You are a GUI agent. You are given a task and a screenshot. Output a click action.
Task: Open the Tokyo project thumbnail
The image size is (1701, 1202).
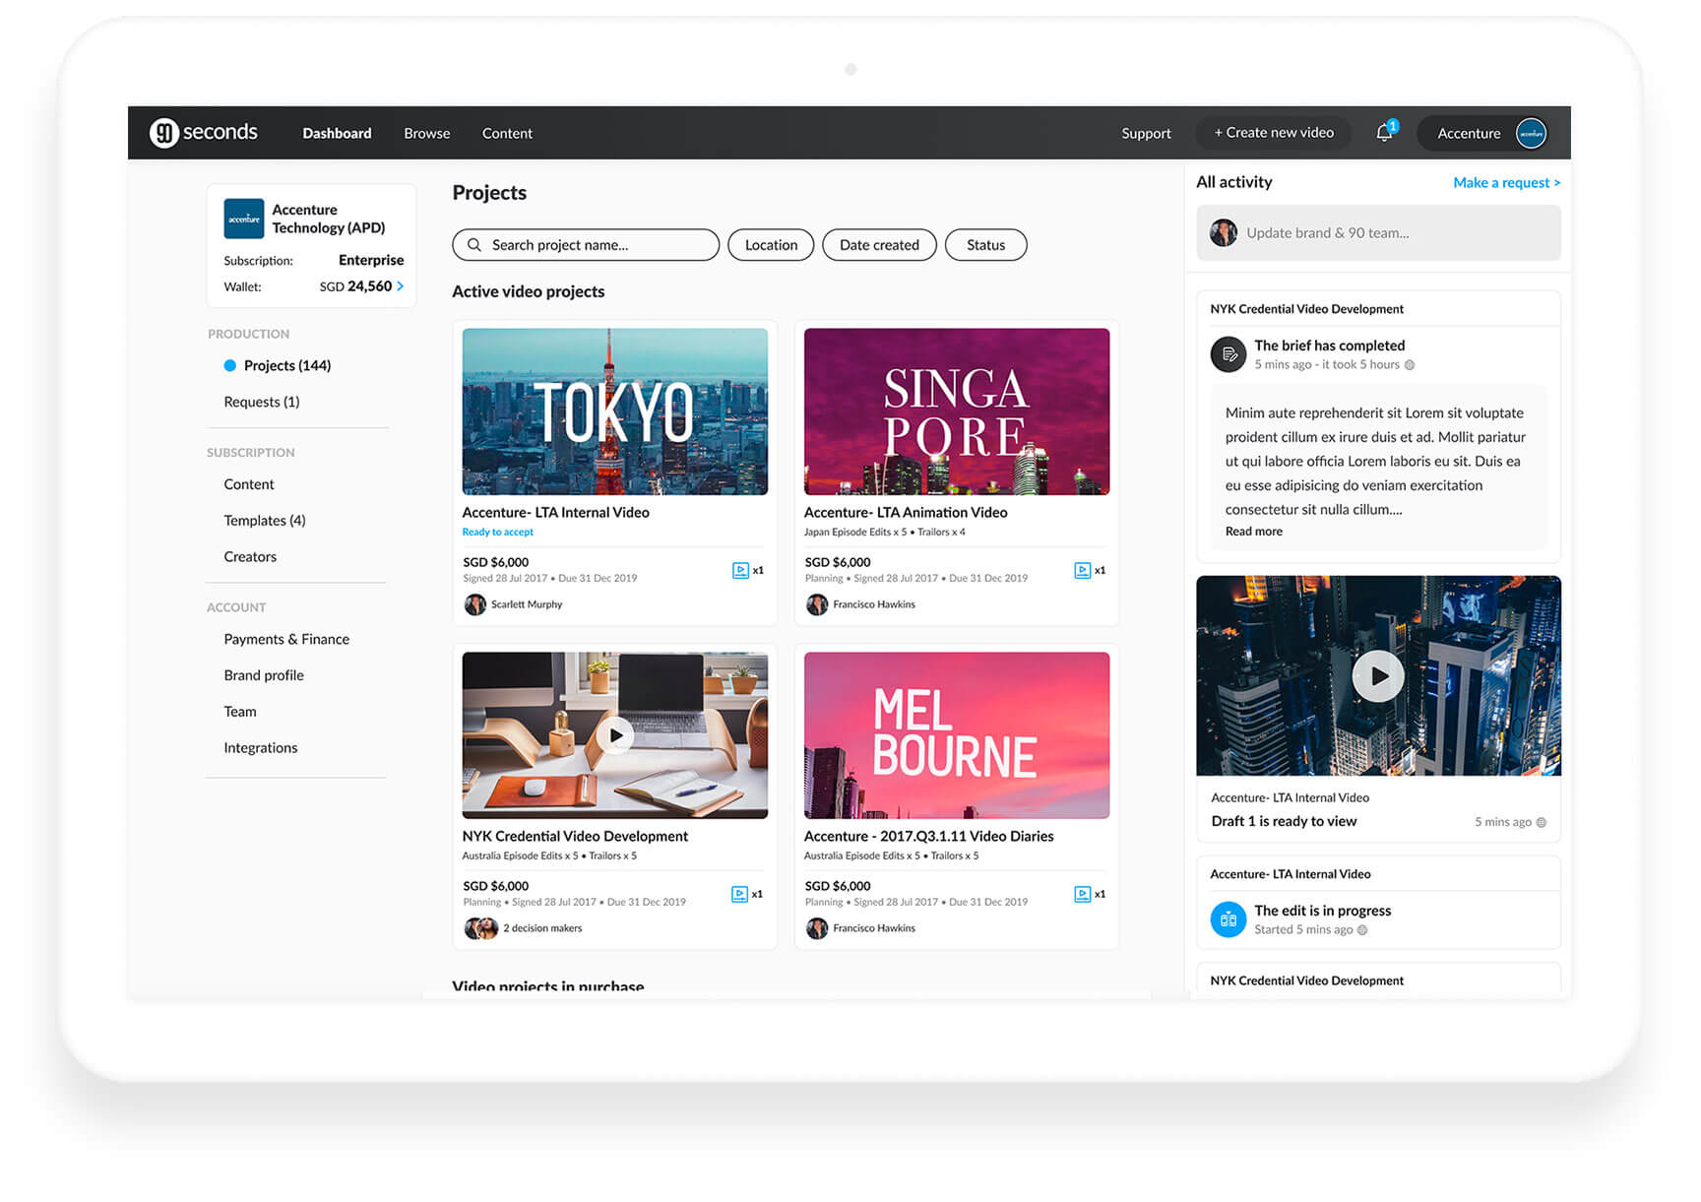coord(615,411)
